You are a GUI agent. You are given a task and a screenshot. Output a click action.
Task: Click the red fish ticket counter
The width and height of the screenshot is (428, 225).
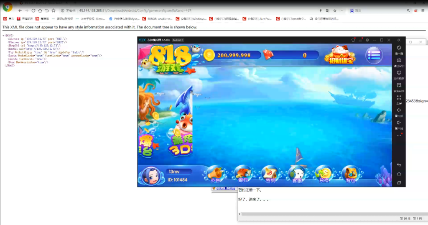point(291,55)
